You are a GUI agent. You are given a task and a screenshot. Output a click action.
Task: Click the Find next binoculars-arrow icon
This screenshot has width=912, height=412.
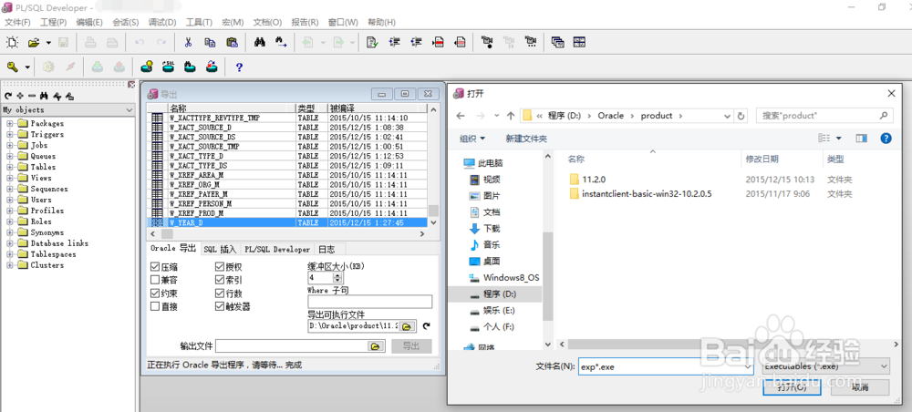(x=282, y=43)
